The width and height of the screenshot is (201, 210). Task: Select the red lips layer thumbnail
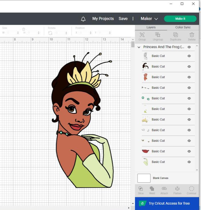pyautogui.click(x=146, y=151)
